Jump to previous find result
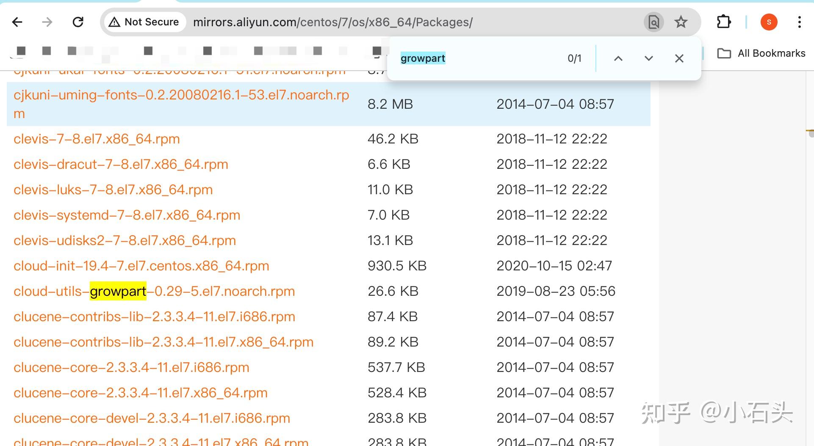814x446 pixels. click(618, 58)
